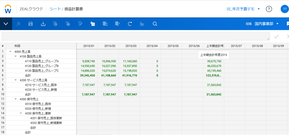Image resolution: width=289 pixels, height=135 pixels.
Task: Collapse the 4100 製品売上高 row
Action: pos(16,56)
